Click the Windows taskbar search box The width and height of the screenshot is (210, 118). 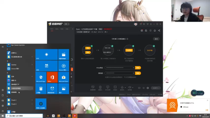click(24, 116)
